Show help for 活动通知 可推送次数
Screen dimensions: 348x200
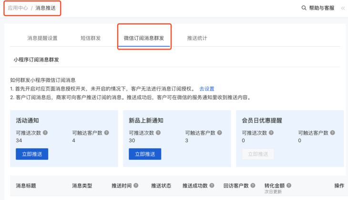tap(45, 132)
